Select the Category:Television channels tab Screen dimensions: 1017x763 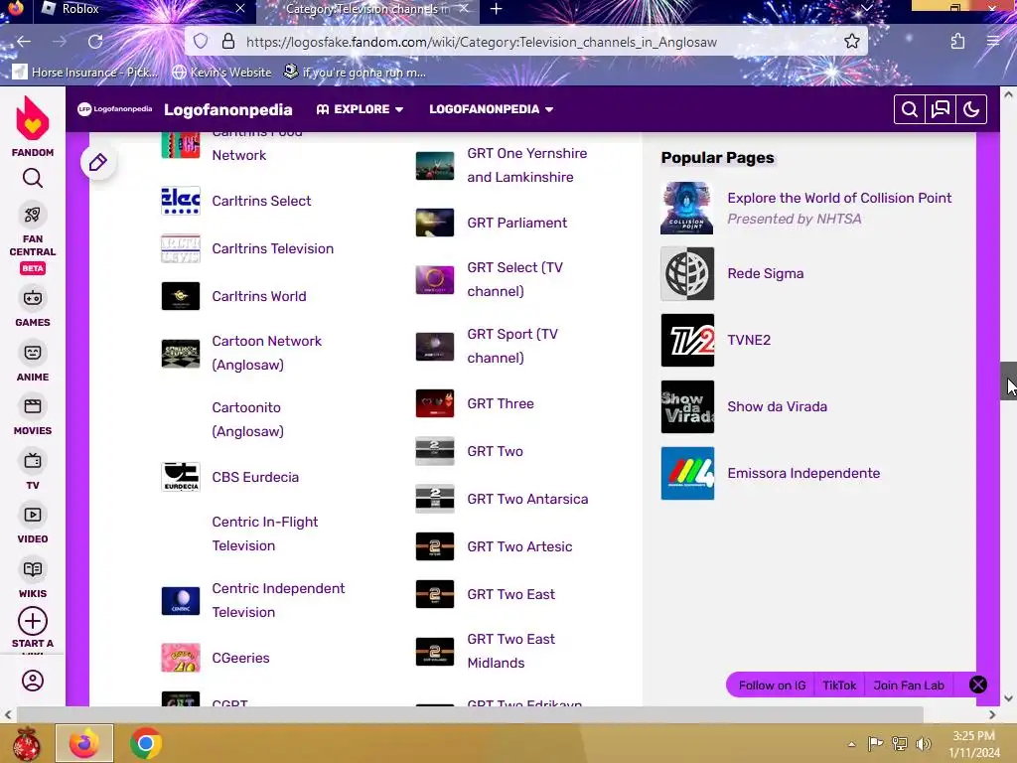[367, 9]
